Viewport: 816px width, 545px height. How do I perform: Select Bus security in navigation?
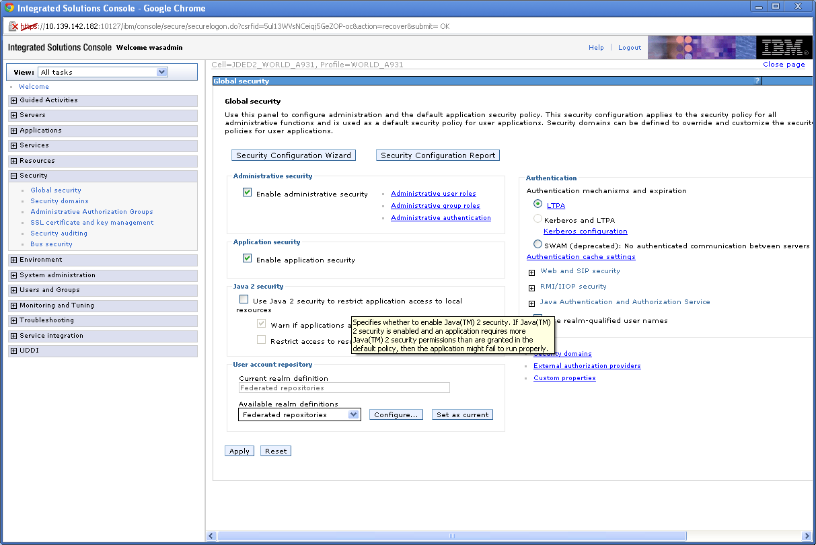pos(51,244)
